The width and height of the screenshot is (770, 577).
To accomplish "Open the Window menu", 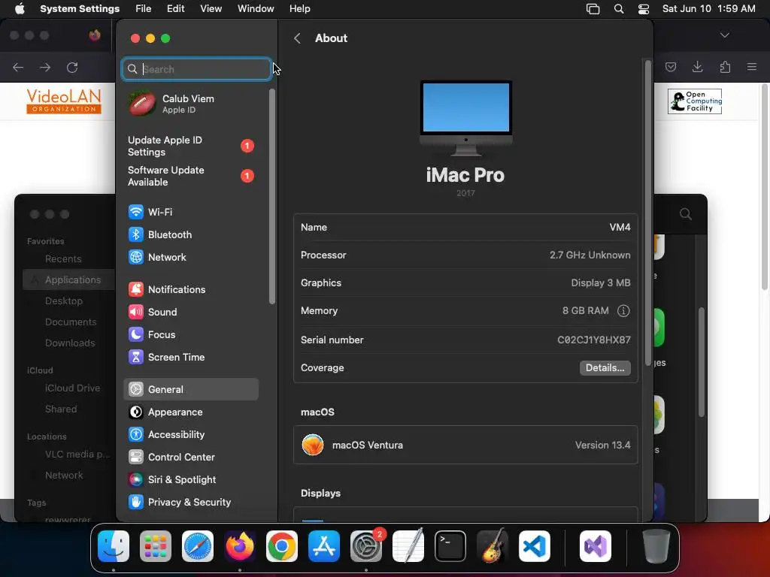I will (256, 9).
